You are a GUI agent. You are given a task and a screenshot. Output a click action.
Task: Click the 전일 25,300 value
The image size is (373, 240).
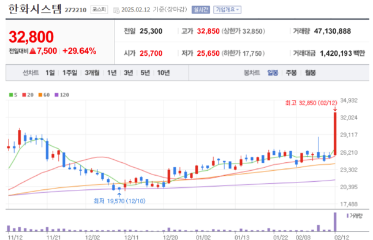(151, 31)
